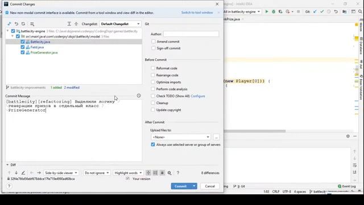364x205 pixels.
Task: Compare next file right arrow in Diff
Action: tap(39, 173)
